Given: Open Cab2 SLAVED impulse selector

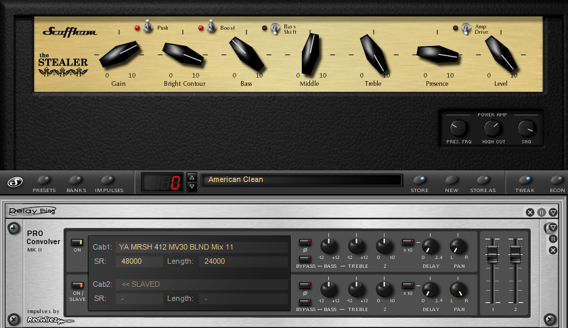Looking at the screenshot, I should 202,284.
